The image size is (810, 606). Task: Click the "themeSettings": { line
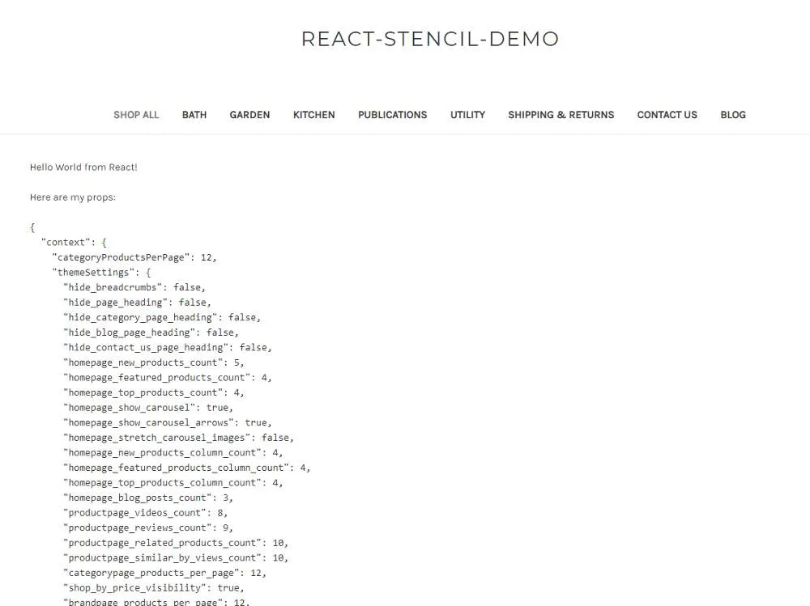(101, 272)
